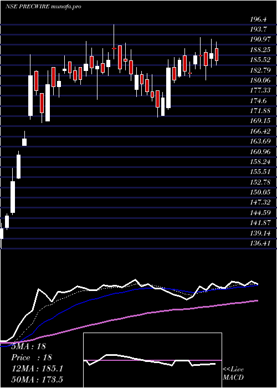Select the 163.69 axis label
Screen dimensions: 277x388
tap(259, 141)
